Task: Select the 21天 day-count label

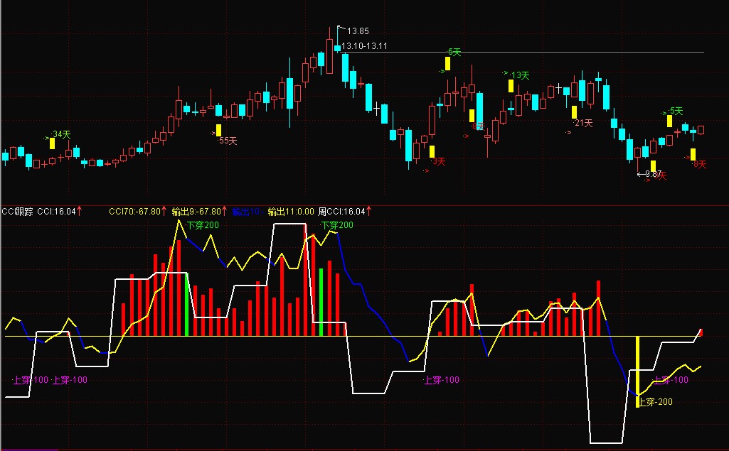Action: click(583, 123)
